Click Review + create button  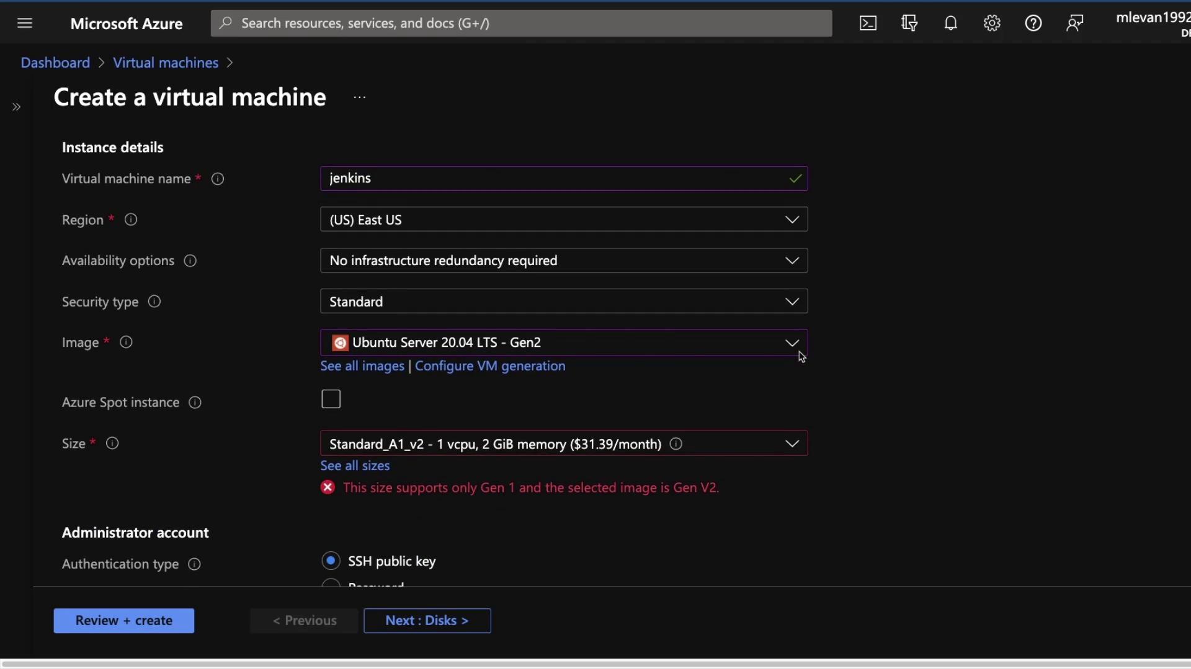tap(123, 621)
